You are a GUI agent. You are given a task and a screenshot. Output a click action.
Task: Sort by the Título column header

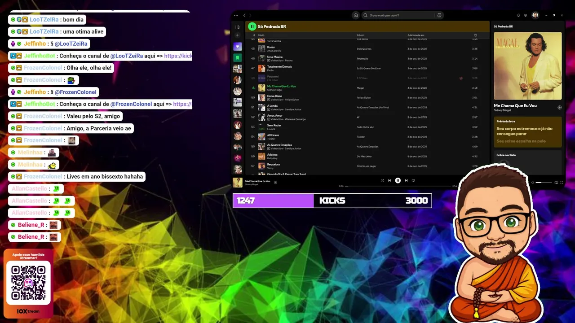click(x=261, y=35)
